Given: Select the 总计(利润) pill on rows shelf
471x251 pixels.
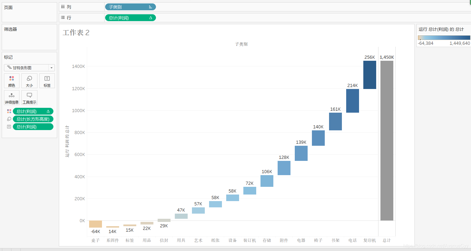Looking at the screenshot, I should (130, 18).
